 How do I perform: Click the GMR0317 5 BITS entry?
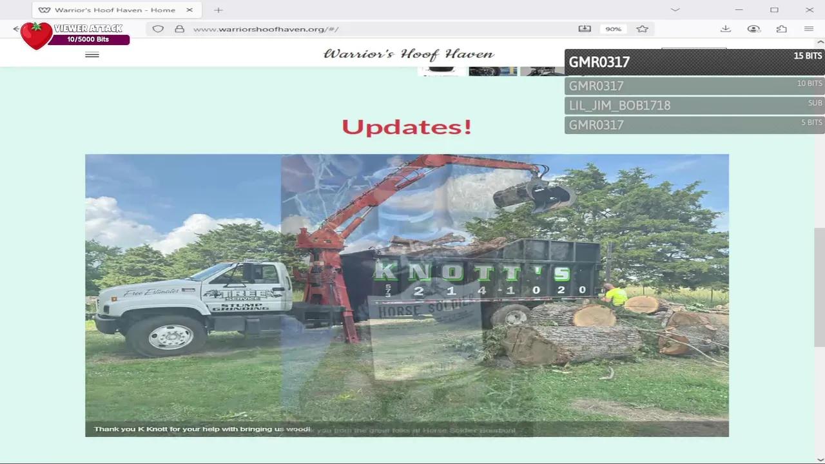click(x=695, y=124)
